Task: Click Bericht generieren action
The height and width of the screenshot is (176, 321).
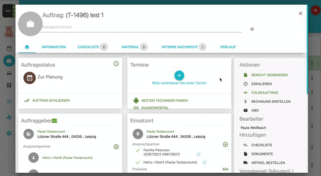Action: (269, 75)
